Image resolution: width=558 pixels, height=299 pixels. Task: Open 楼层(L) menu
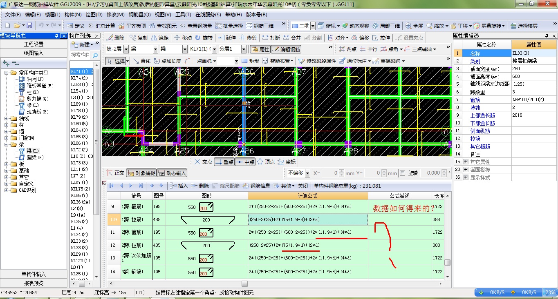point(53,15)
